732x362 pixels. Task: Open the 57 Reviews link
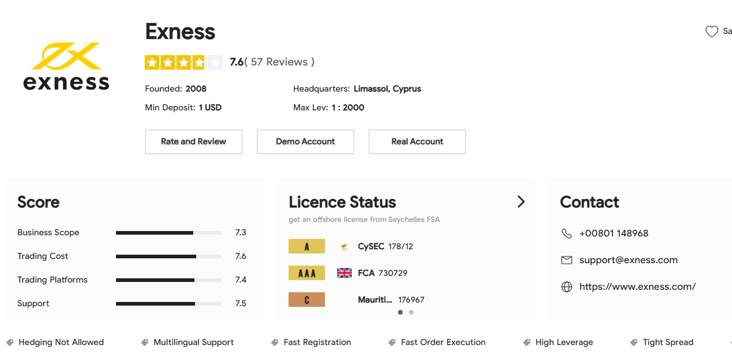279,62
